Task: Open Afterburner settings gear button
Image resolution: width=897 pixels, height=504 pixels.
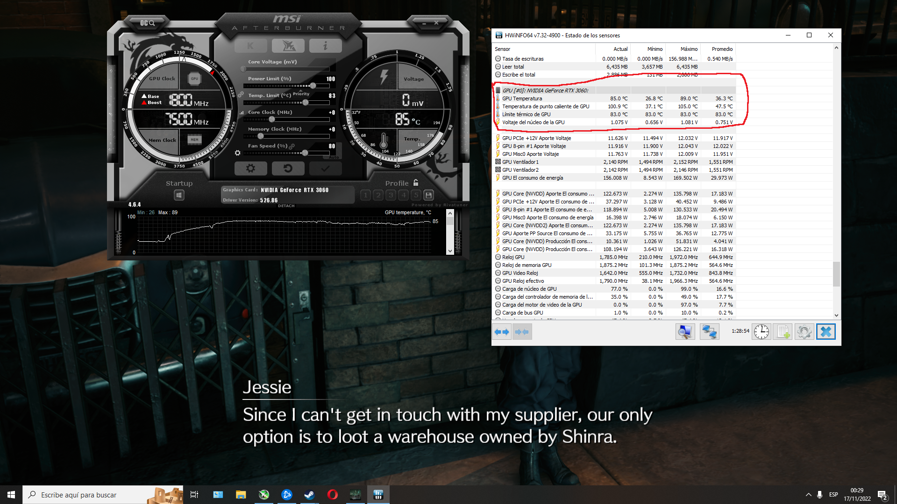Action: [250, 168]
